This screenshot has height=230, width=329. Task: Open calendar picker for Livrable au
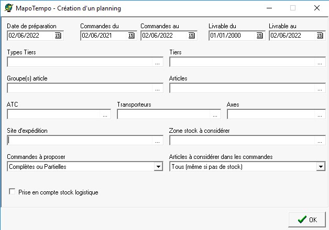click(320, 36)
